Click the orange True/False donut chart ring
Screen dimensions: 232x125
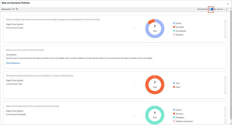tap(155, 92)
